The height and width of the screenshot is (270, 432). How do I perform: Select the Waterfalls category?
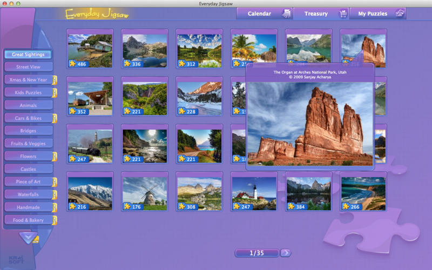pyautogui.click(x=28, y=194)
